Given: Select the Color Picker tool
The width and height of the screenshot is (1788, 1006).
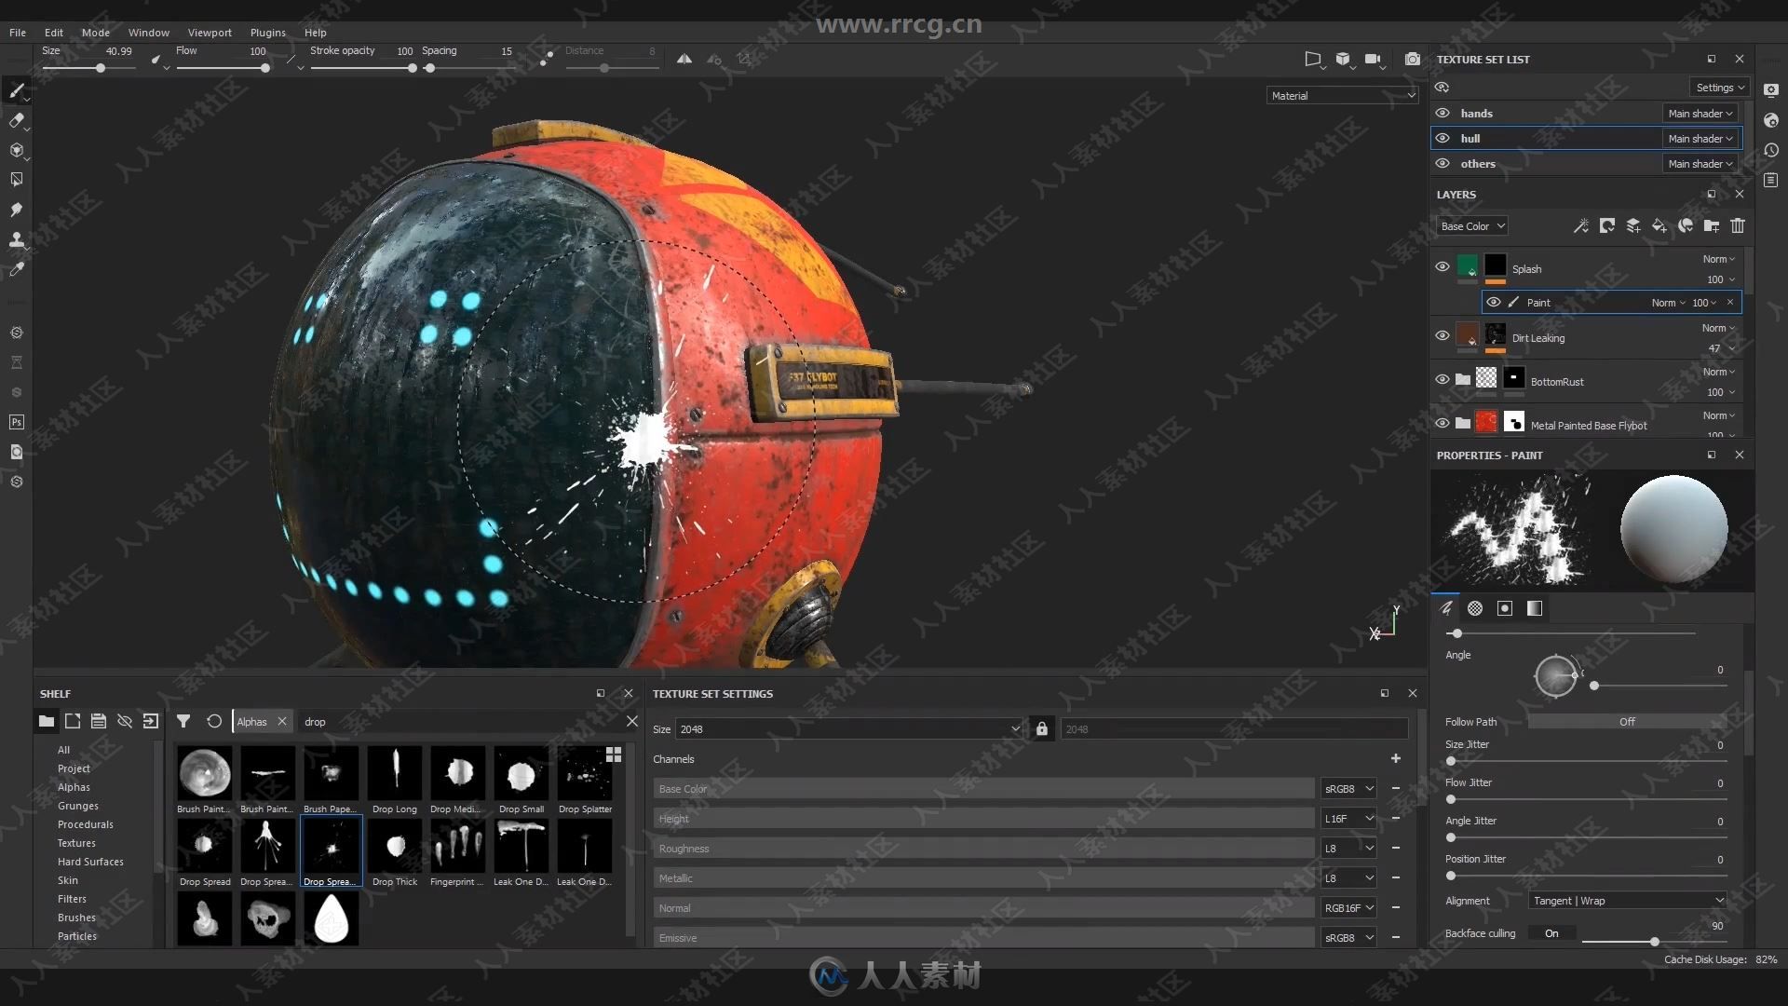Looking at the screenshot, I should (17, 270).
